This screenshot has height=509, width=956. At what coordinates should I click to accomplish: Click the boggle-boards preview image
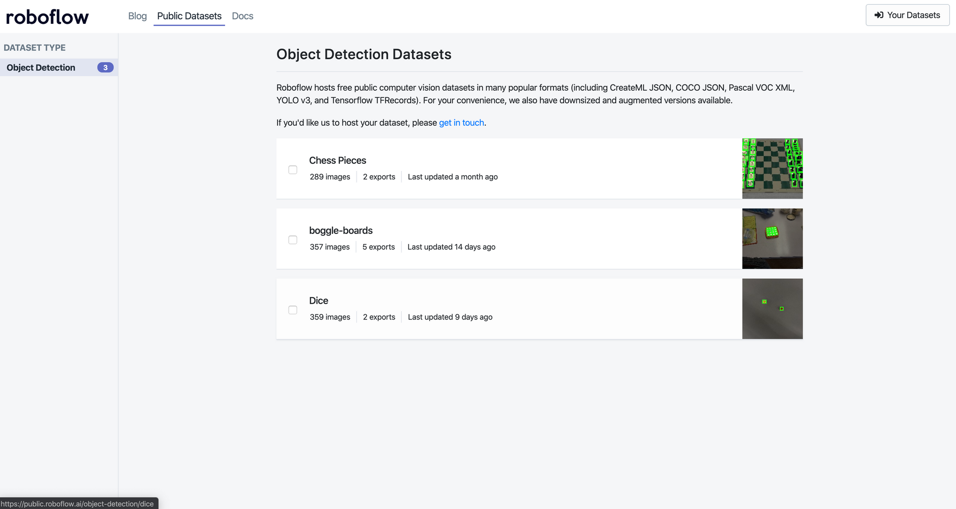point(772,239)
